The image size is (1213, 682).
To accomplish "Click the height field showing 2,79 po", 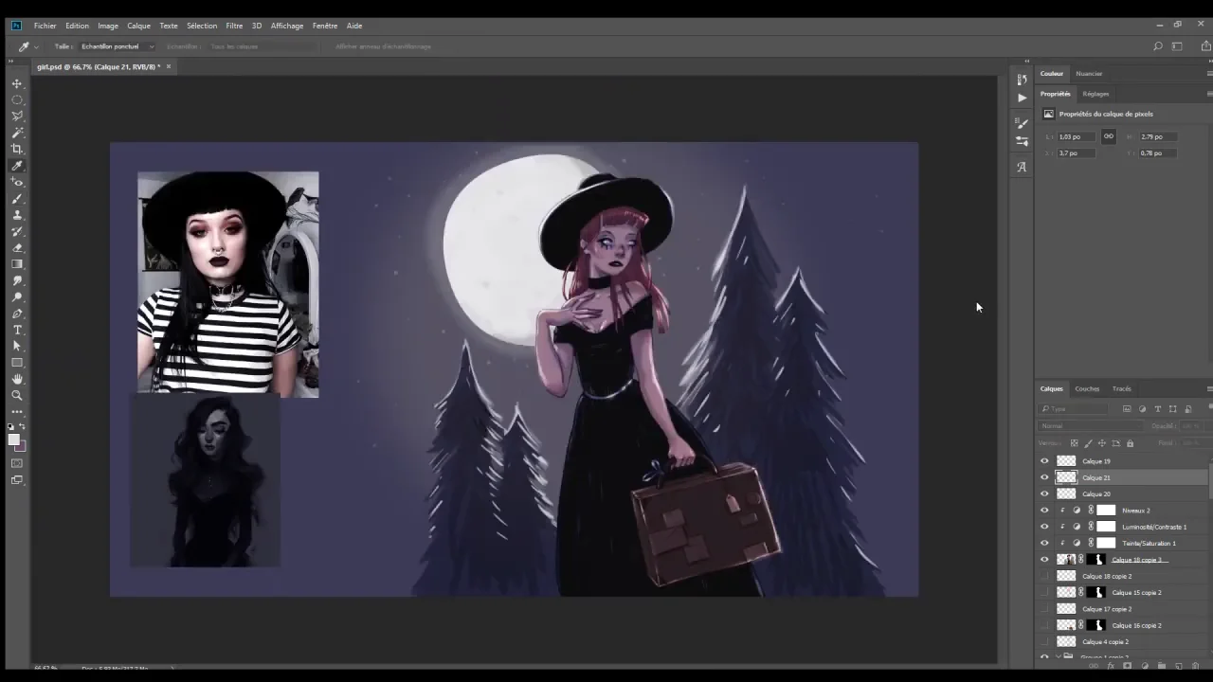I will click(x=1158, y=136).
